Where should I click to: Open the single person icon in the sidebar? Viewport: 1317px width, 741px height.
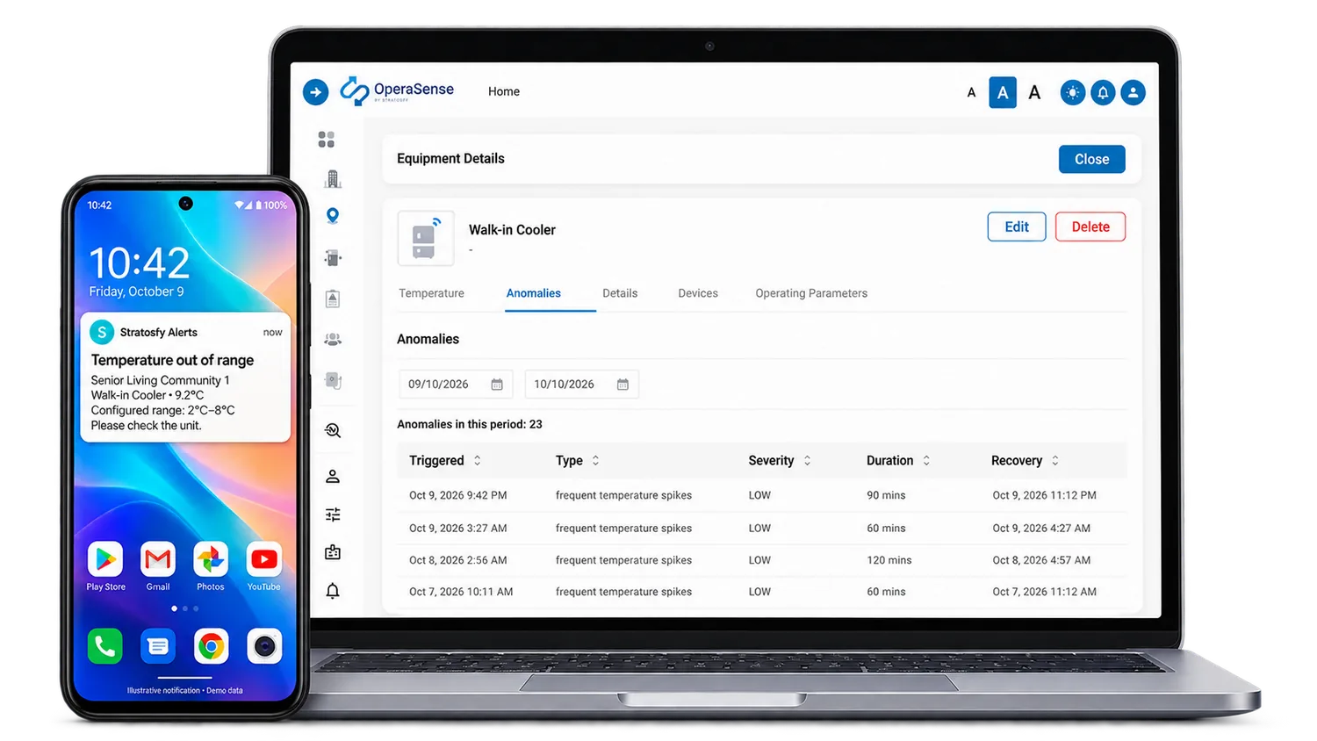tap(333, 476)
